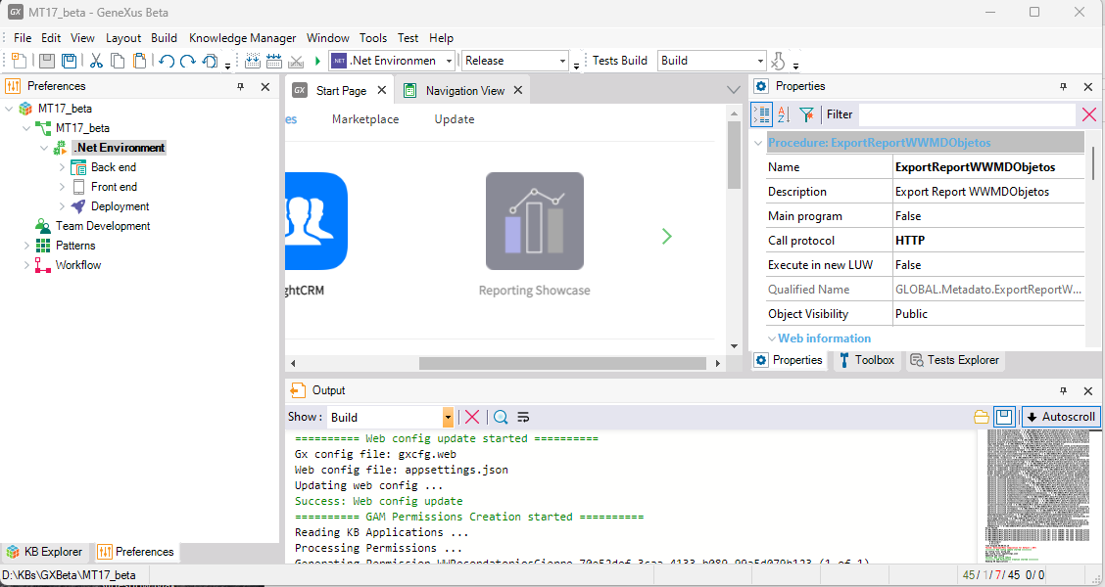Click the New Object toolbar icon
The image size is (1105, 587).
point(19,61)
